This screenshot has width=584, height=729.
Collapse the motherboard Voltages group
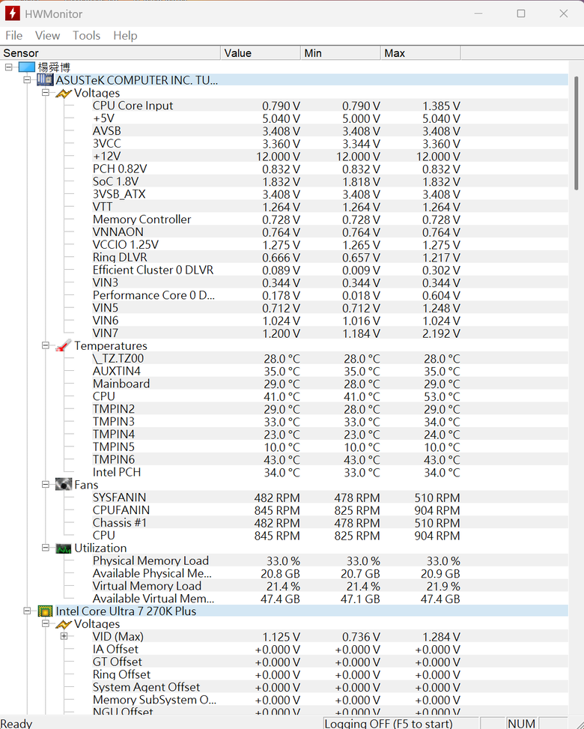[x=46, y=92]
